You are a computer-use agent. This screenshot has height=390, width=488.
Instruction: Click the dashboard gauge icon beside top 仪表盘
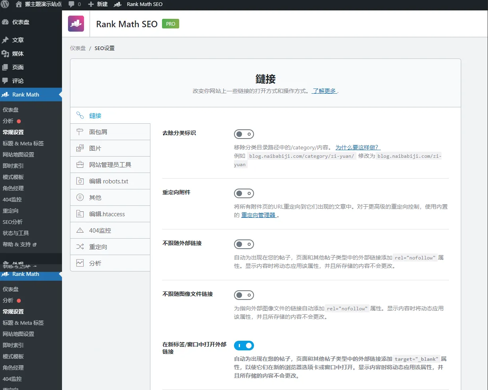pos(5,22)
